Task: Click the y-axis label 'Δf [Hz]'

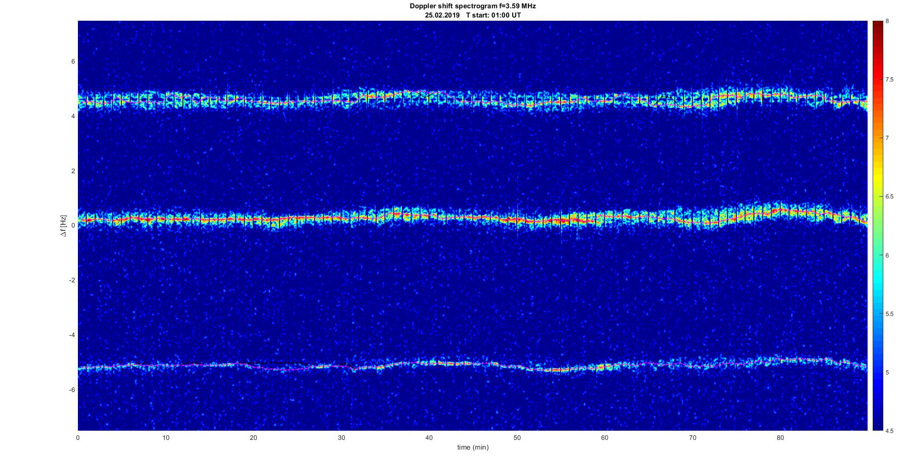Action: pyautogui.click(x=64, y=226)
